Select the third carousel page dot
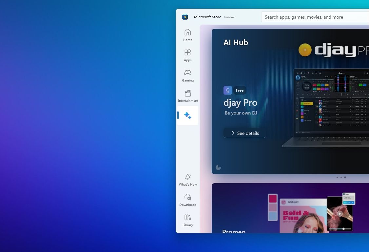Viewport: 369px width, 252px height. [x=345, y=177]
